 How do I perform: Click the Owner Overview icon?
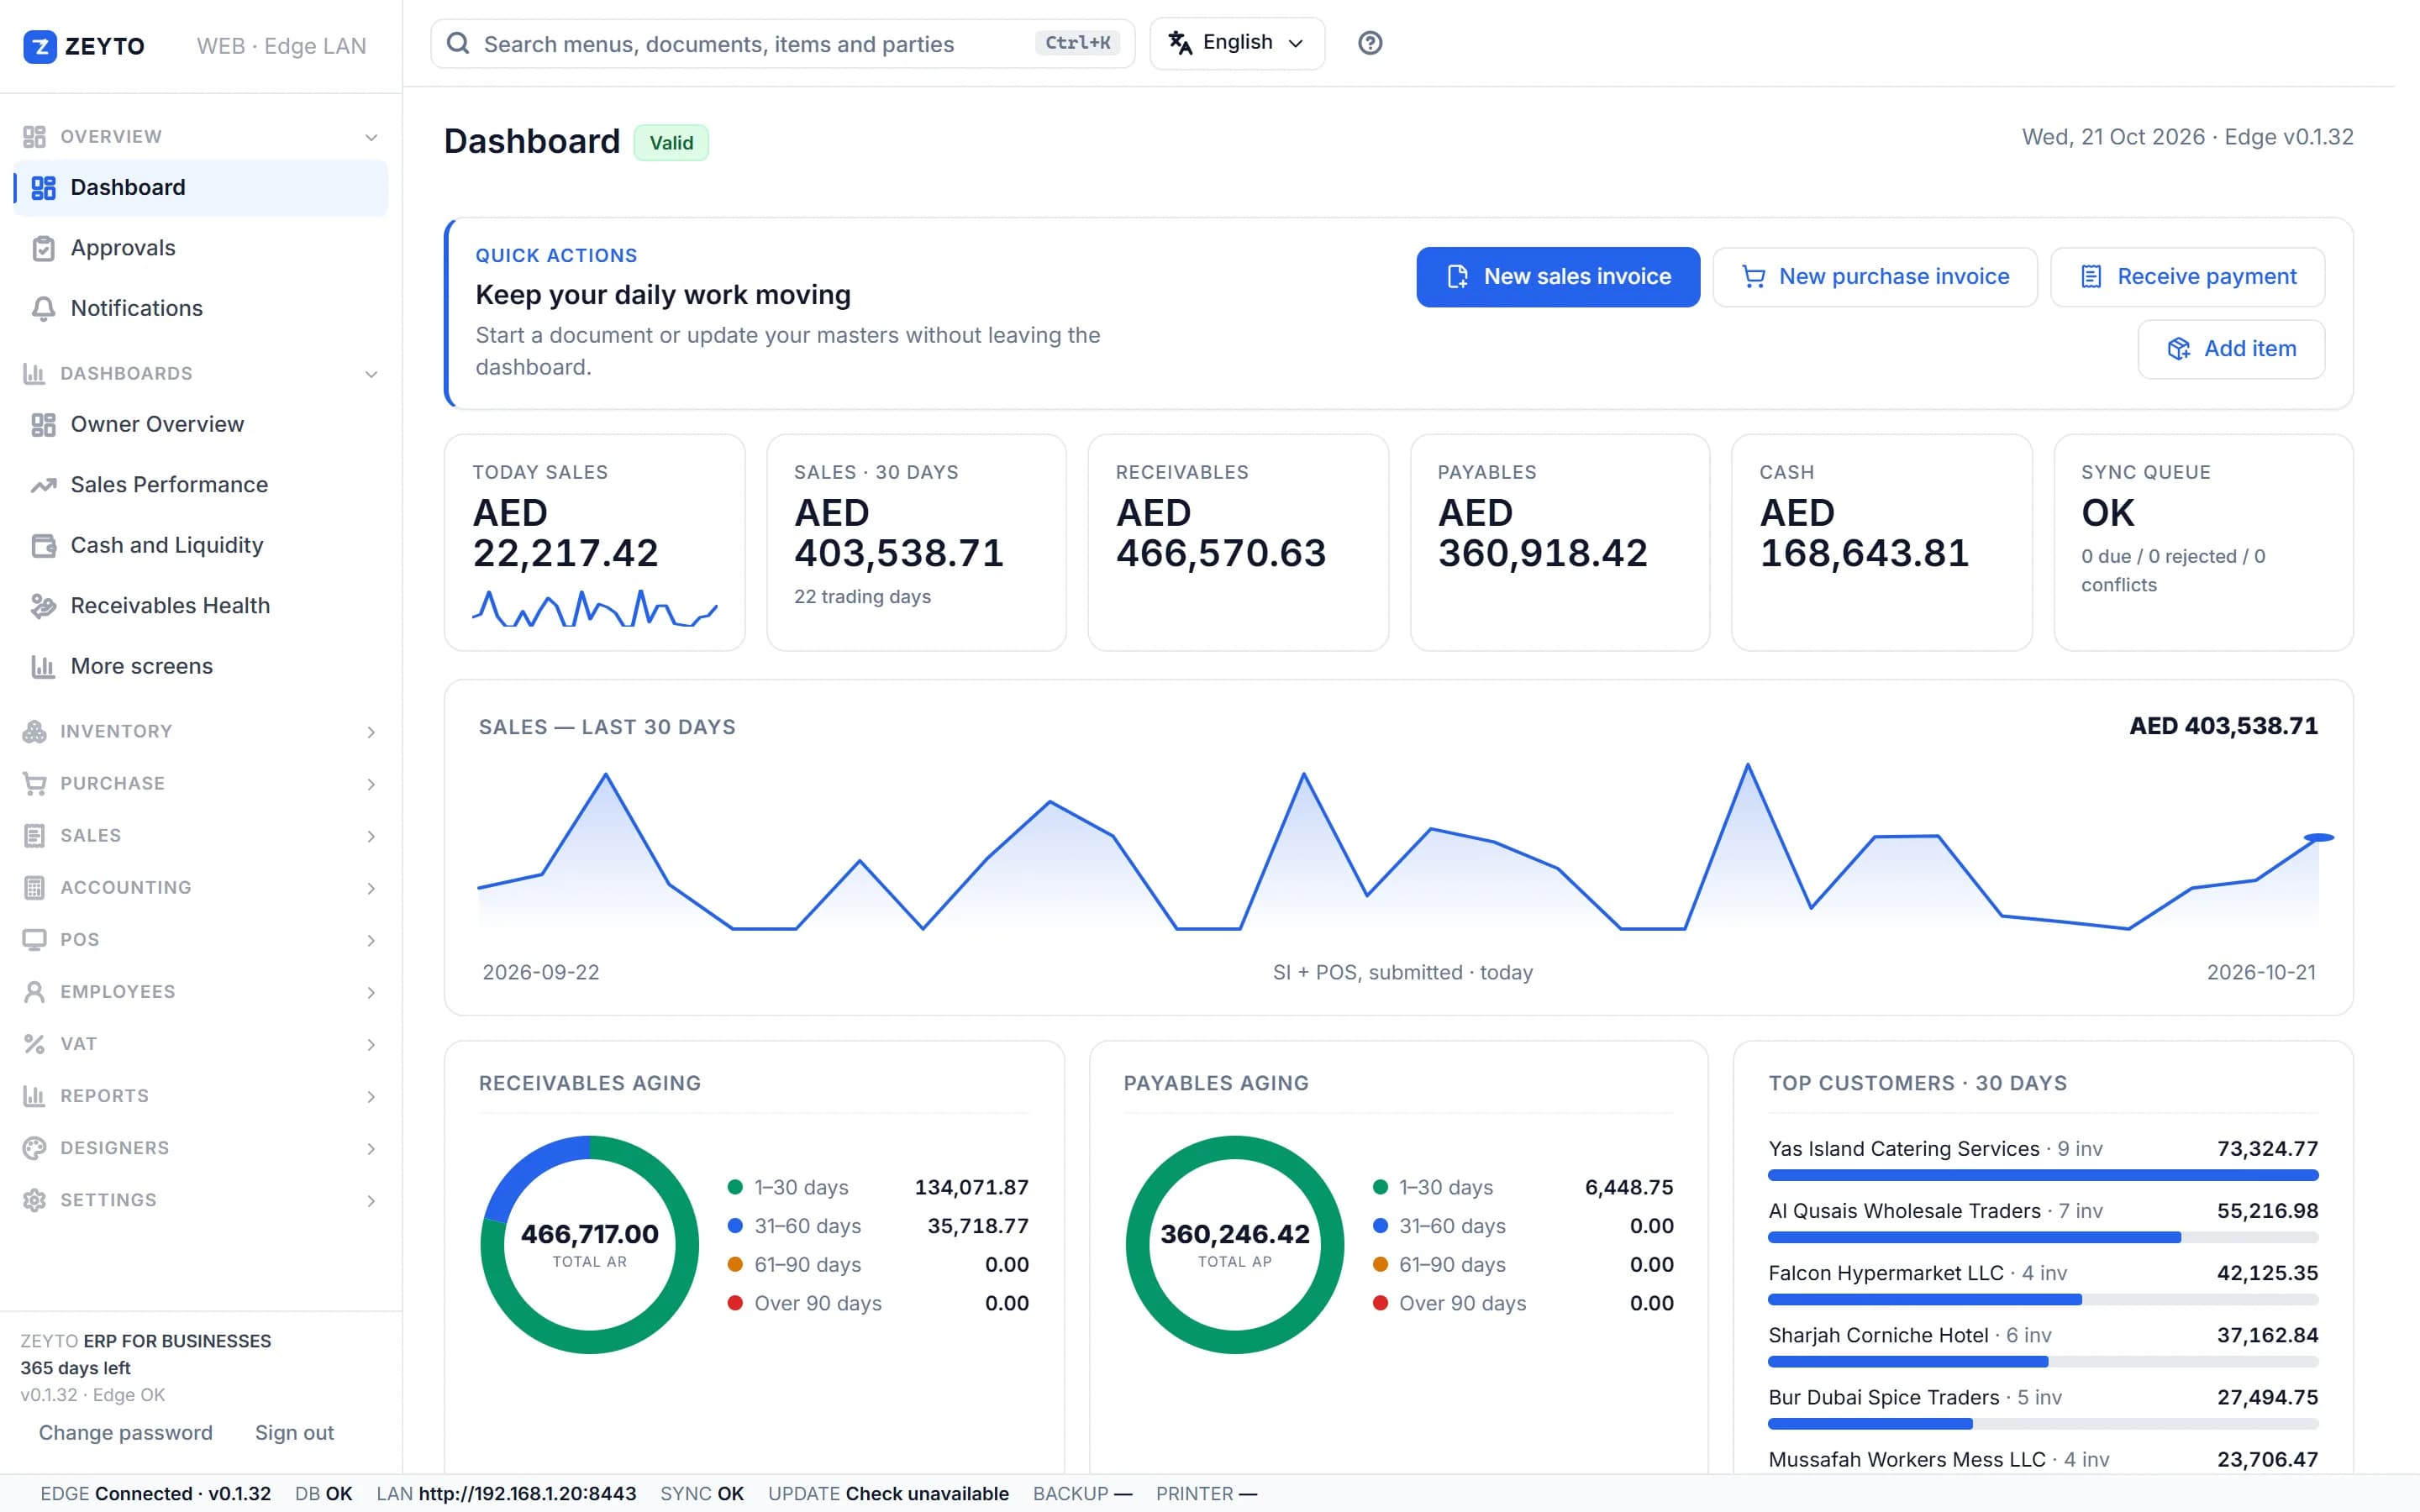coord(43,425)
